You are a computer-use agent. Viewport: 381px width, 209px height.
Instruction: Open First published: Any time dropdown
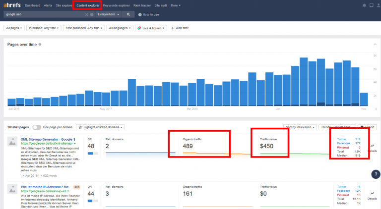pyautogui.click(x=84, y=28)
